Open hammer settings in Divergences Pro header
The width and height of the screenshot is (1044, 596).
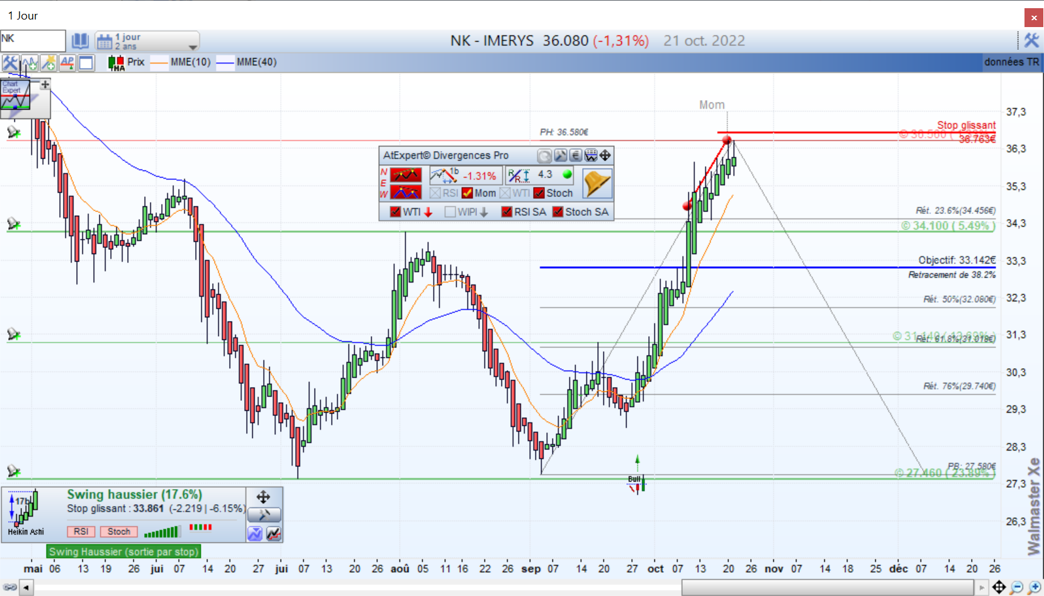pyautogui.click(x=560, y=155)
